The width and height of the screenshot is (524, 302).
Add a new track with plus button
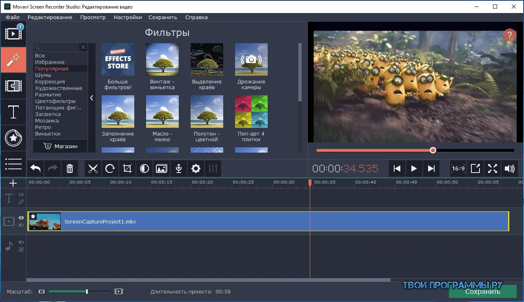coord(13,183)
